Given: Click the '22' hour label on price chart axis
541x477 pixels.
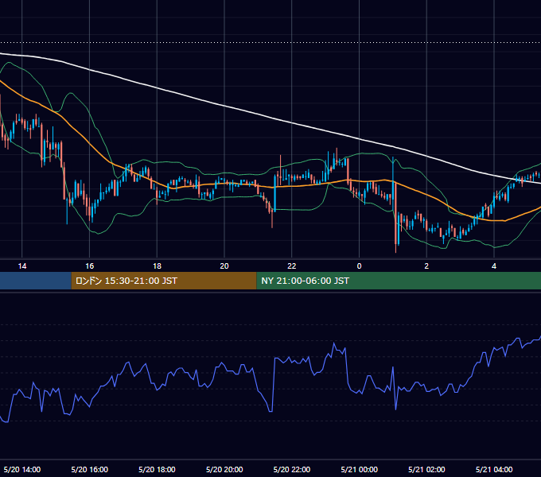Looking at the screenshot, I should coord(292,266).
